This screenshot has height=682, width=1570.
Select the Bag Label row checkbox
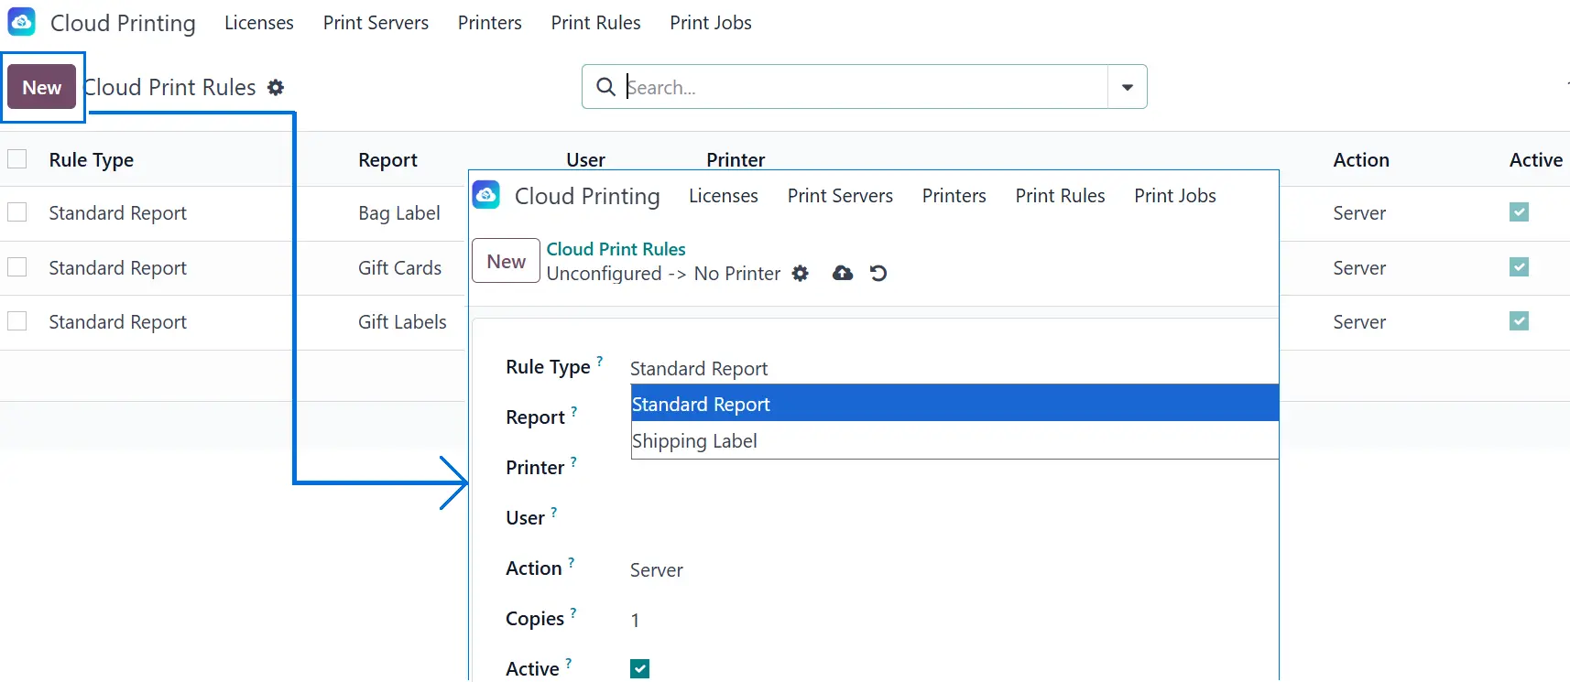pyautogui.click(x=17, y=212)
